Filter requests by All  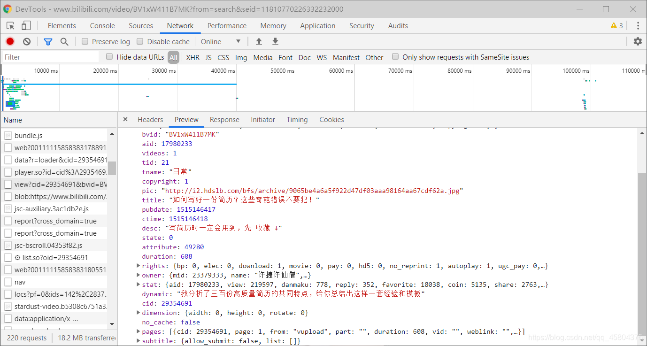click(x=174, y=57)
